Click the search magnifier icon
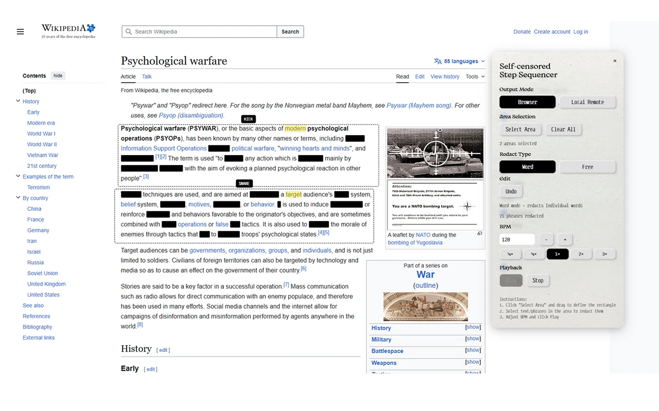Viewport: 659px width, 411px height. [x=129, y=32]
